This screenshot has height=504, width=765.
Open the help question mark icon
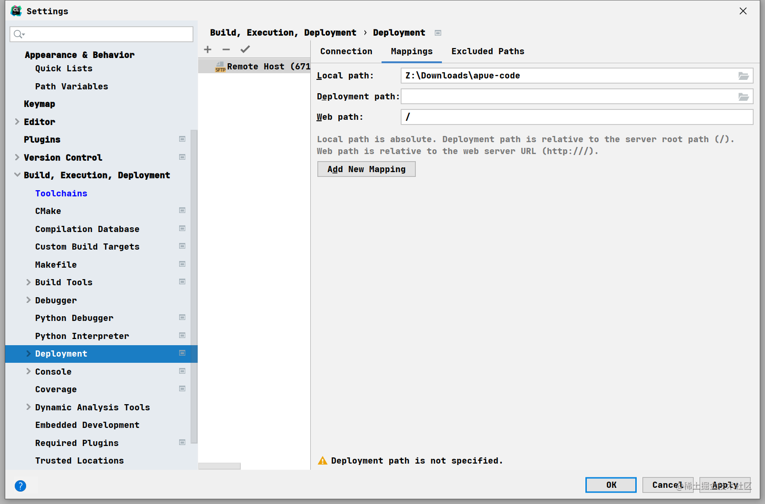(x=20, y=486)
